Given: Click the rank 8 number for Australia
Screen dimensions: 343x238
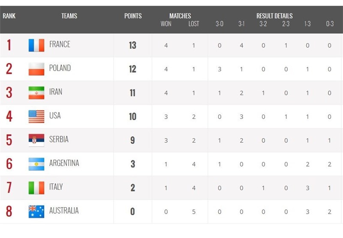Looking at the screenshot, I should click(9, 211).
